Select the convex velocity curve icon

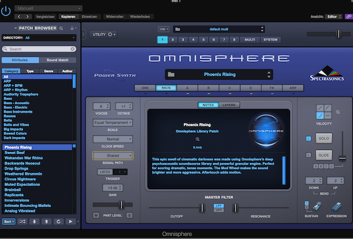coord(328,108)
